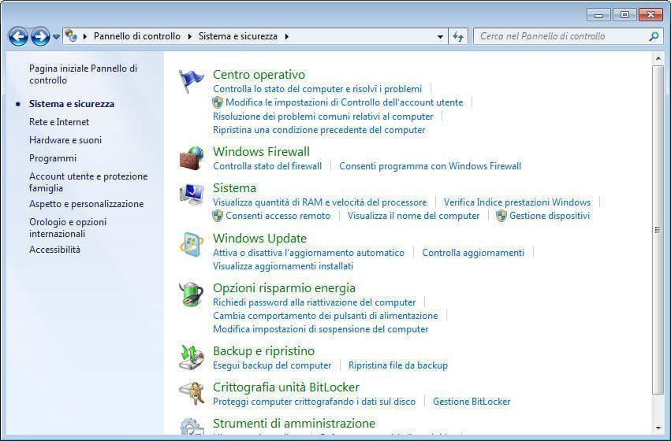The width and height of the screenshot is (671, 441).
Task: Open Risoluzione dei problemi comuni link
Action: pyautogui.click(x=323, y=117)
